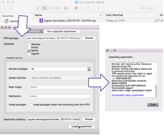Switch Finder to list view
The image size is (164, 136).
tap(44, 8)
